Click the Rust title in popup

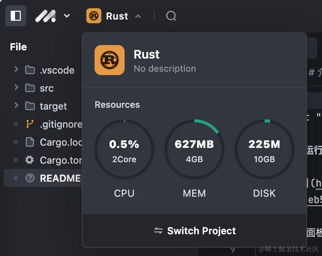147,54
